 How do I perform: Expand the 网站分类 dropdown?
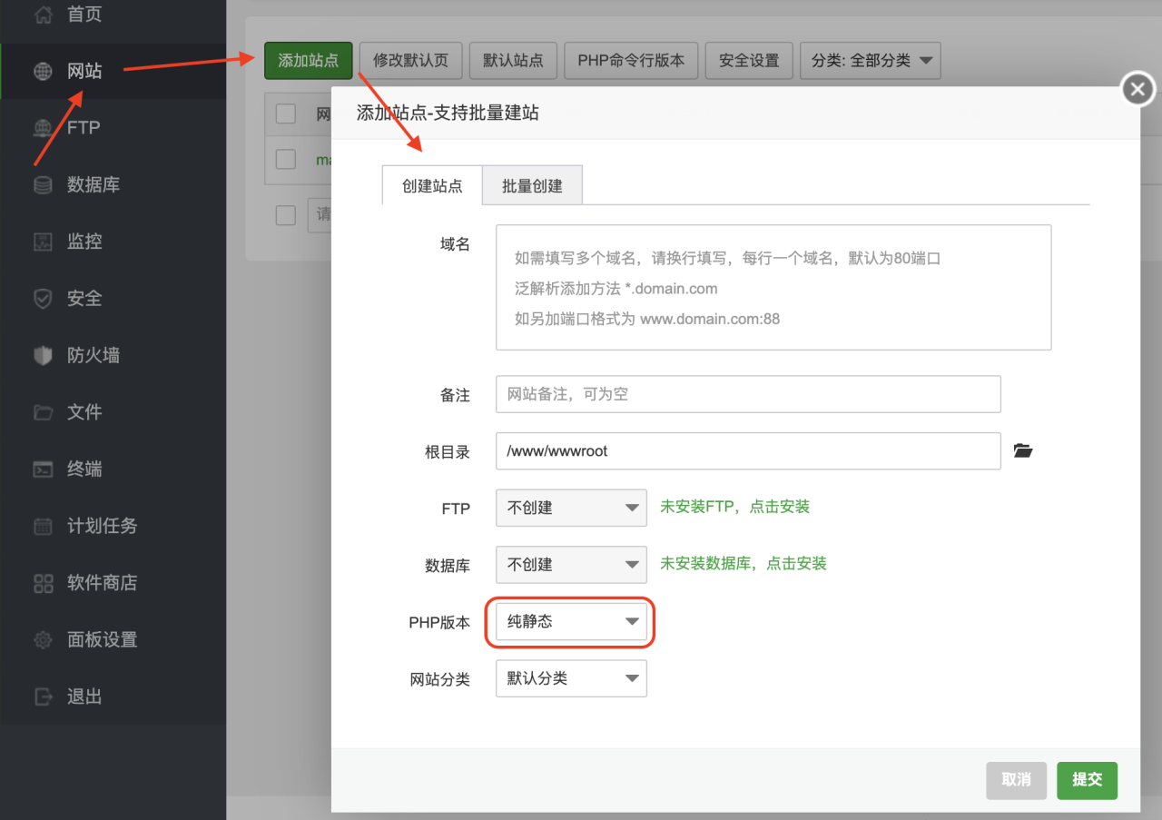tap(570, 678)
